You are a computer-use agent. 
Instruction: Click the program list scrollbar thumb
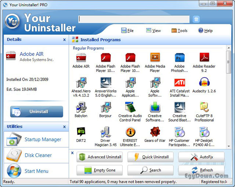[x=229, y=62]
